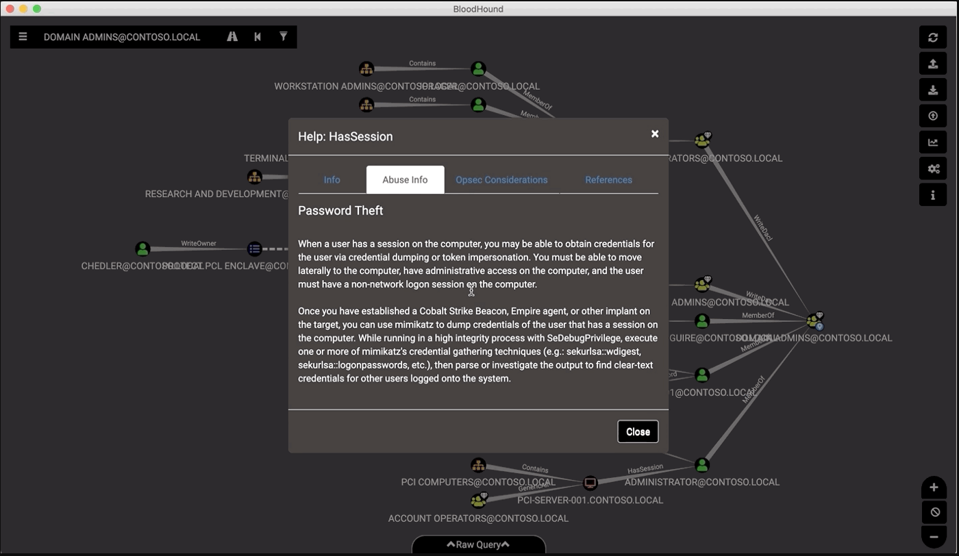Open the edge filter funnel icon

coord(283,37)
